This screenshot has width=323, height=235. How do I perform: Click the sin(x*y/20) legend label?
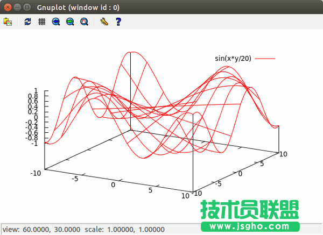click(233, 59)
